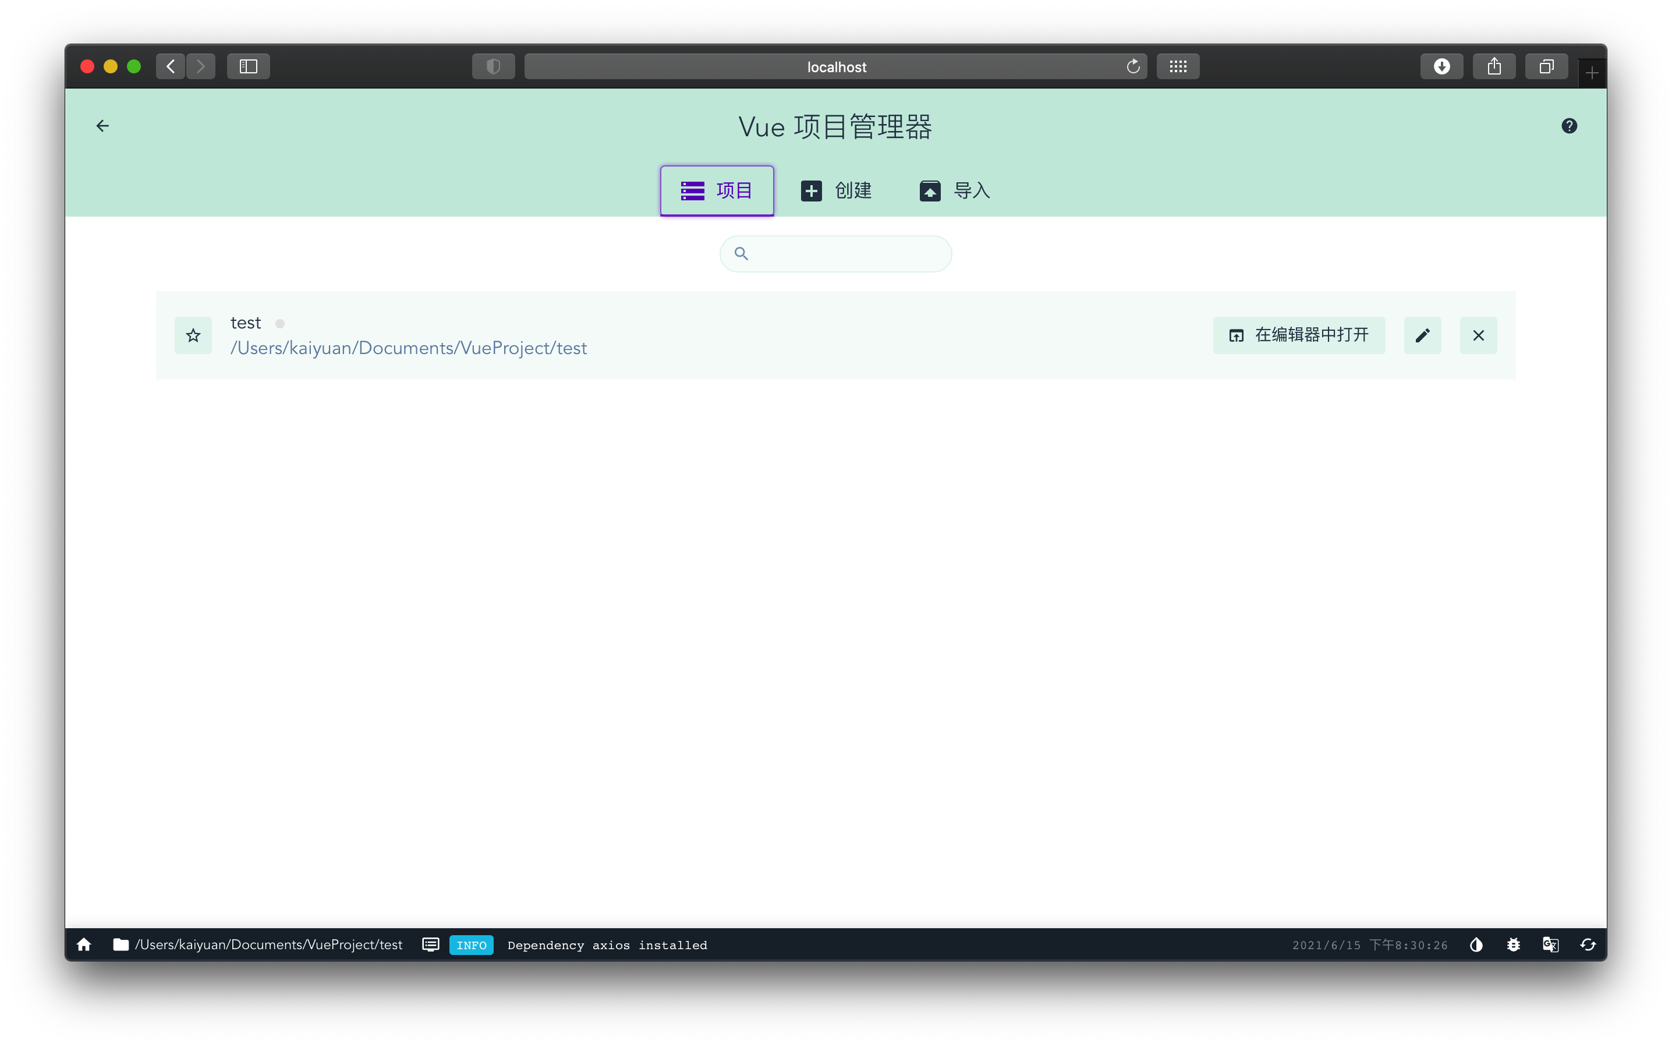Switch to the 导入 tab
Screen dimensions: 1672x1047
coord(955,190)
